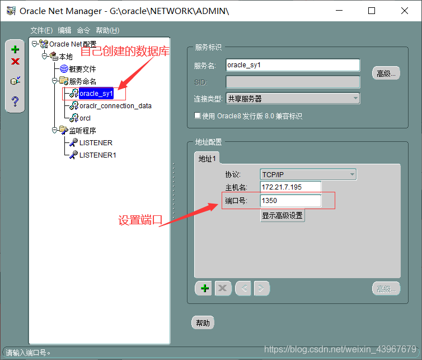Collapse the 监听程序 tree node
Image resolution: width=422 pixels, height=360 pixels.
point(55,130)
